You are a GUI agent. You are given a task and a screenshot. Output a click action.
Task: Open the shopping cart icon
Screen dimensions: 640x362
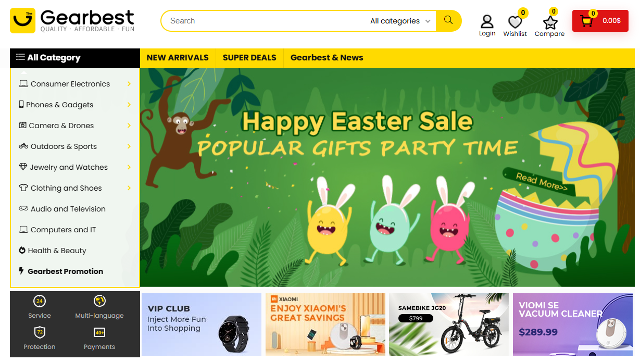tap(586, 21)
